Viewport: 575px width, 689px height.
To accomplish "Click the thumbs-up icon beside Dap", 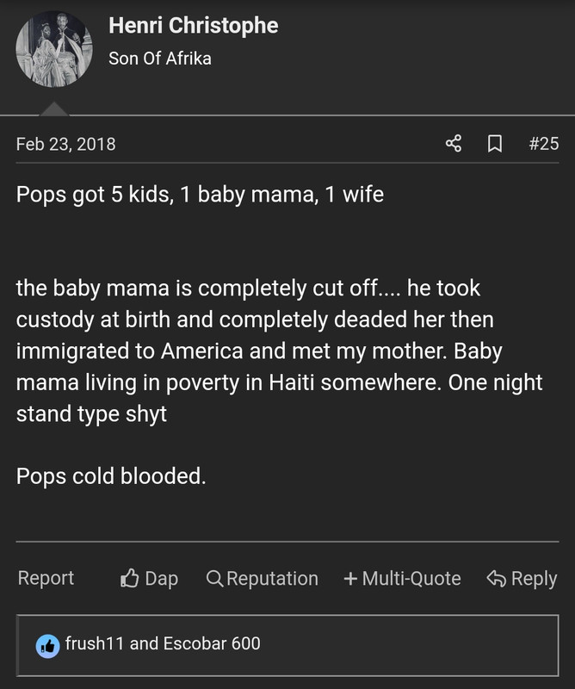I will 130,578.
